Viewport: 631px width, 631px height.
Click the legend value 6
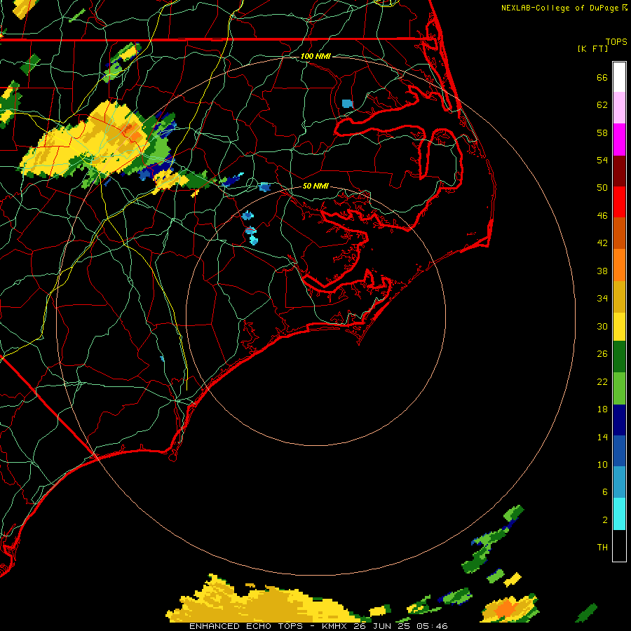pos(604,492)
